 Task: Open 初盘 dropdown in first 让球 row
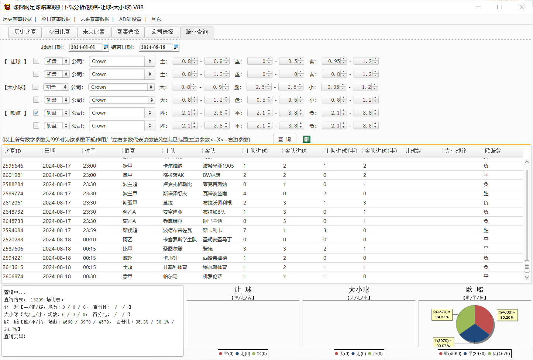tap(56, 61)
